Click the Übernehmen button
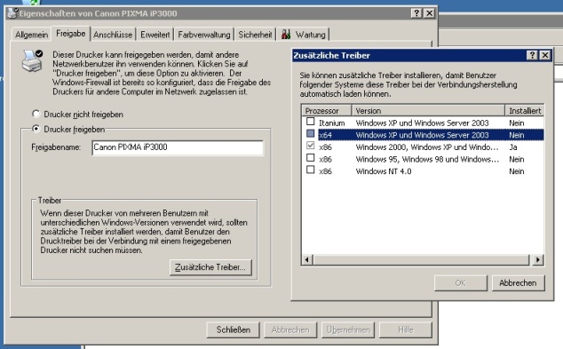This screenshot has height=349, width=563. tap(348, 329)
